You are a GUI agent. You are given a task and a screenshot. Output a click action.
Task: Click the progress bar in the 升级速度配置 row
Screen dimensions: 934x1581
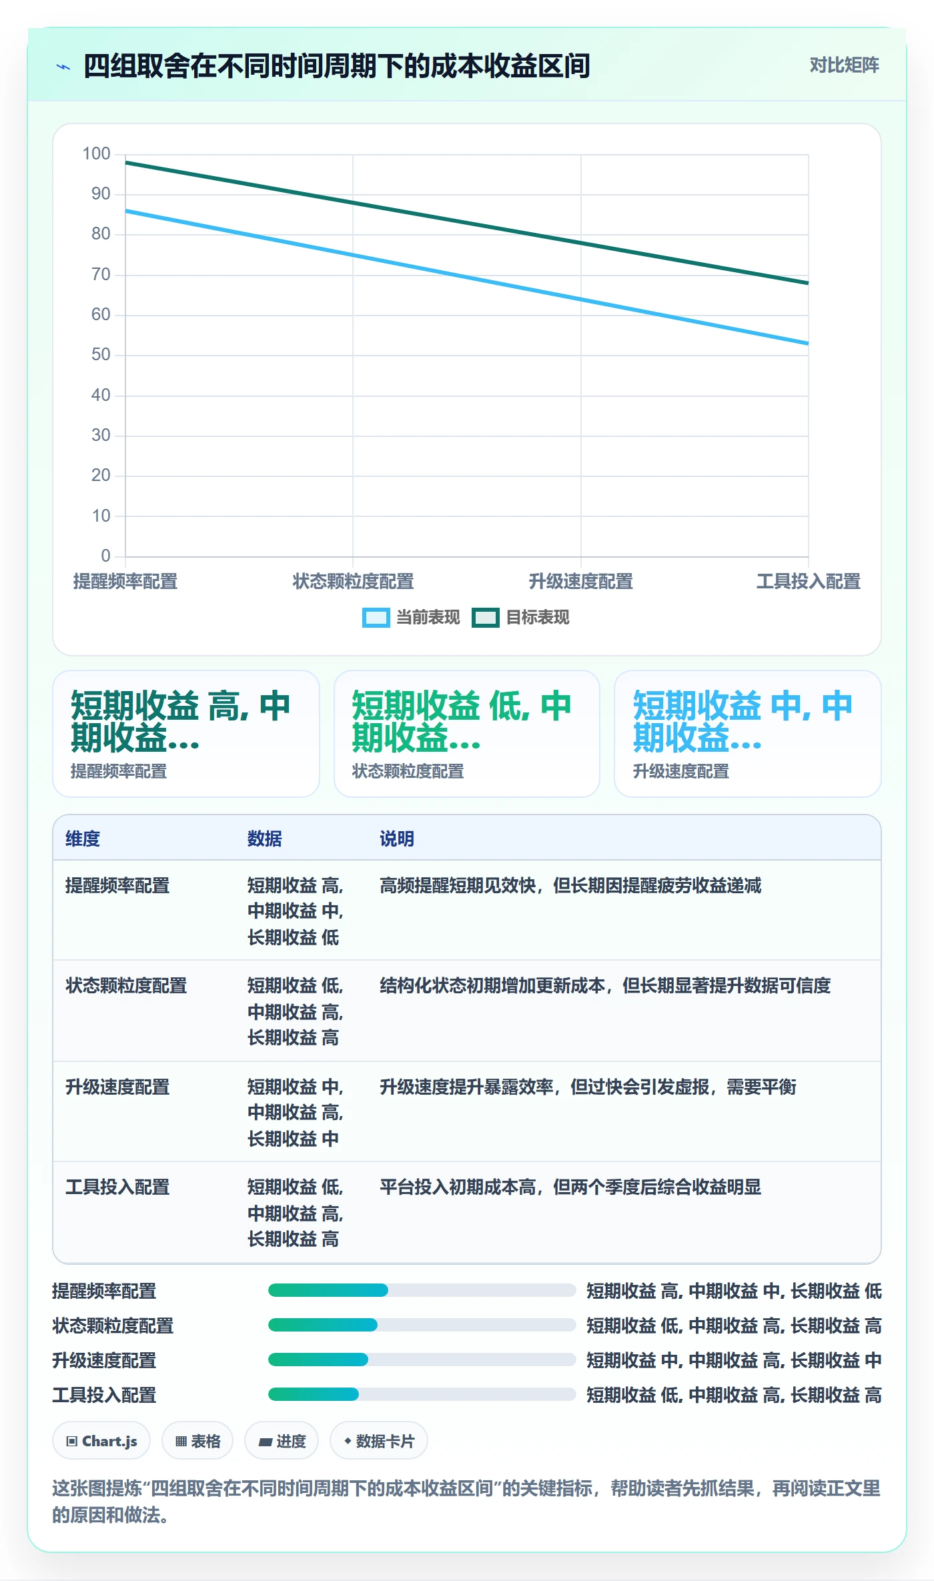point(422,1360)
